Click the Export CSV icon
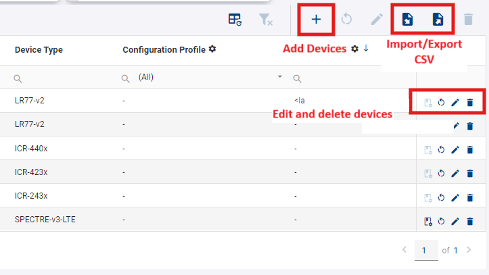The width and height of the screenshot is (489, 275). tap(438, 19)
